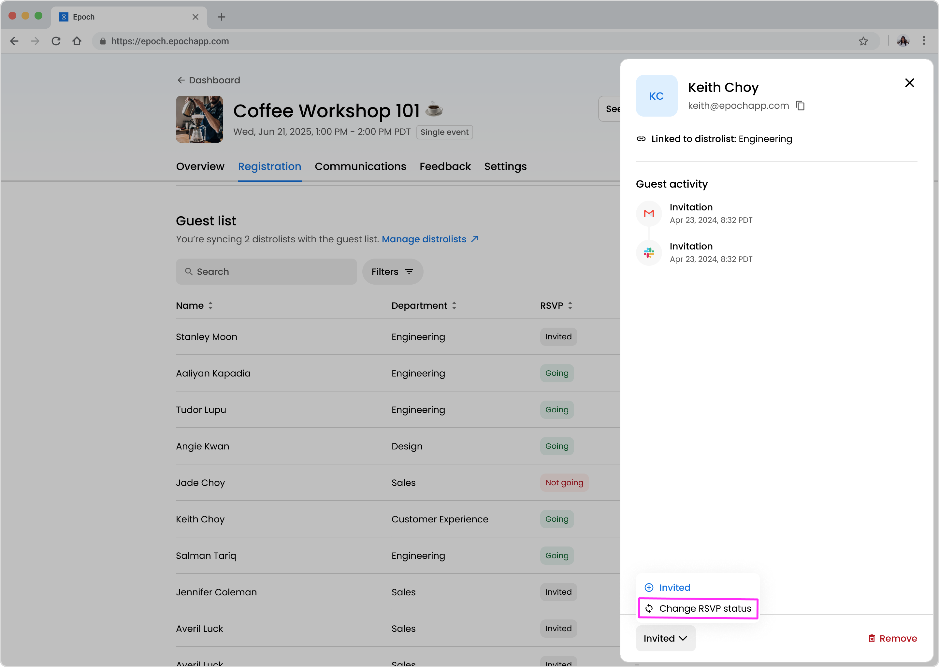
Task: Open the Feedback tab
Action: point(445,166)
